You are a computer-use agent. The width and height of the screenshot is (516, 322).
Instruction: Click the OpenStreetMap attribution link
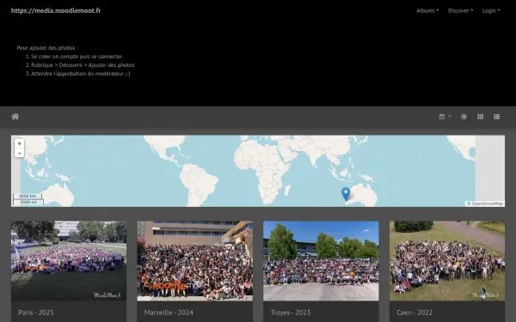(487, 204)
